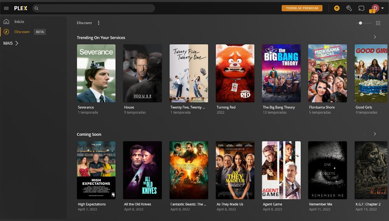Open the House poster
The image size is (389, 221).
point(142,73)
